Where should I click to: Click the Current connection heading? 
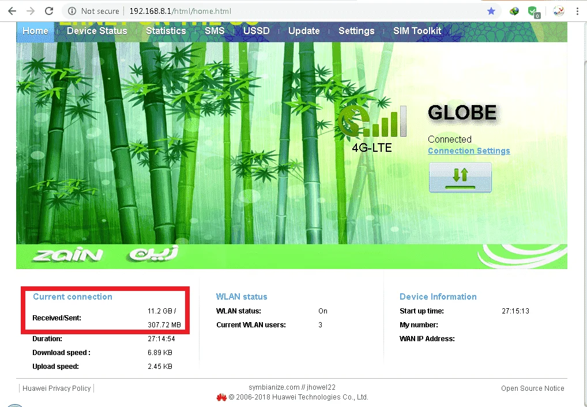point(73,297)
